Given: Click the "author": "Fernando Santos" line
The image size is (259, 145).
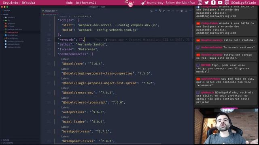Looking at the screenshot, I should 83,44.
